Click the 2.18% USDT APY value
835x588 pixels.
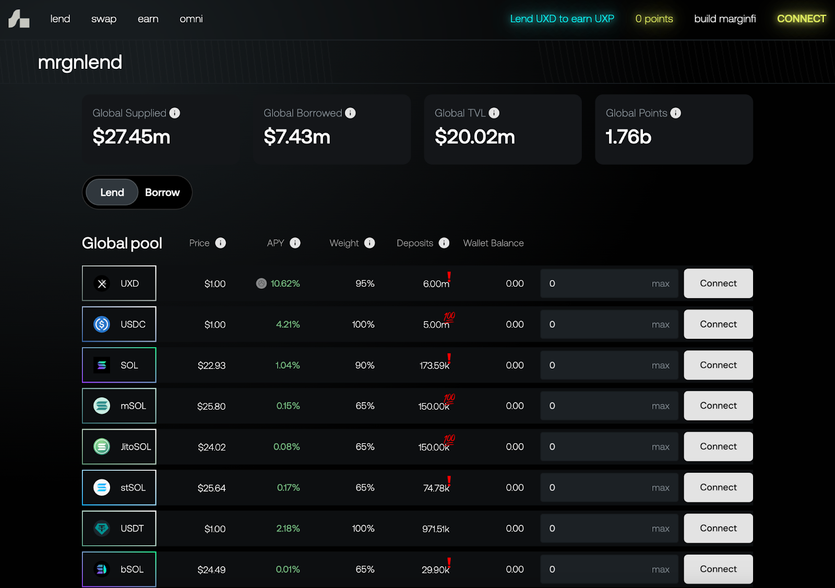[x=288, y=529]
